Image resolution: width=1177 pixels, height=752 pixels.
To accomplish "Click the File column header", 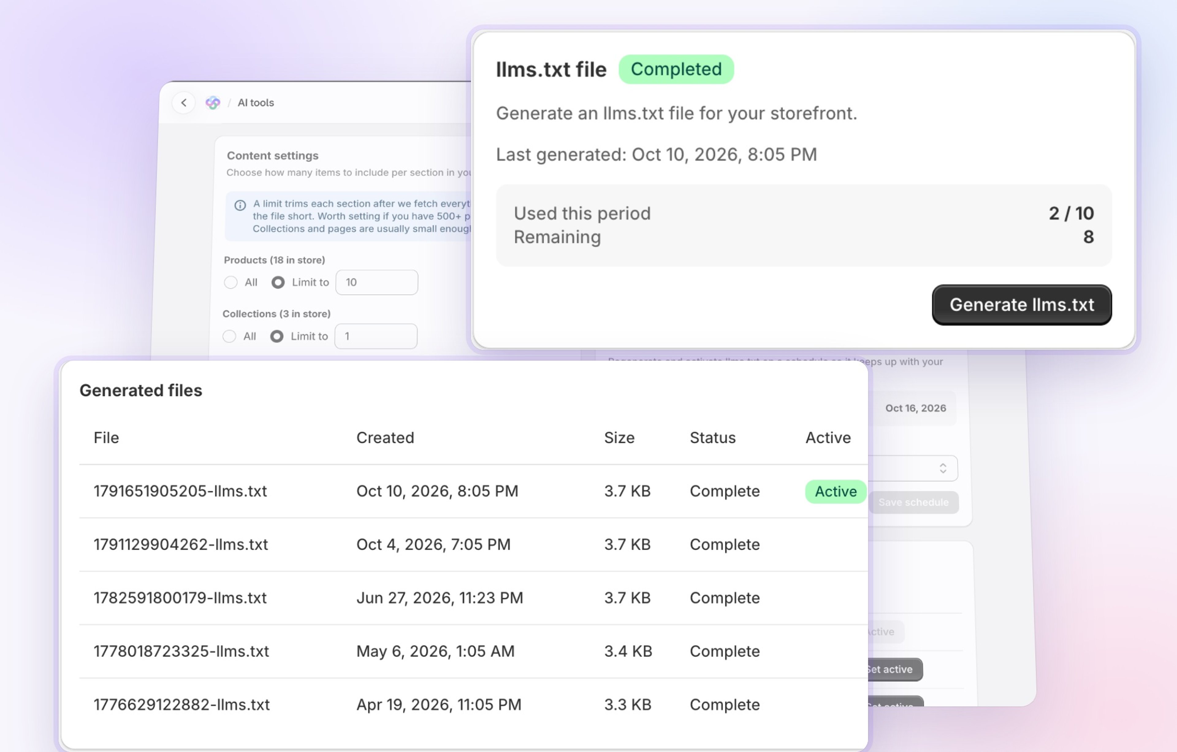I will pyautogui.click(x=106, y=437).
